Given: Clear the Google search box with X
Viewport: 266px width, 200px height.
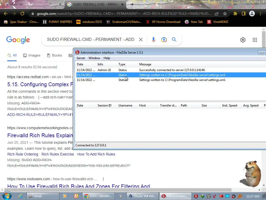Looking at the screenshot, I should [141, 40].
